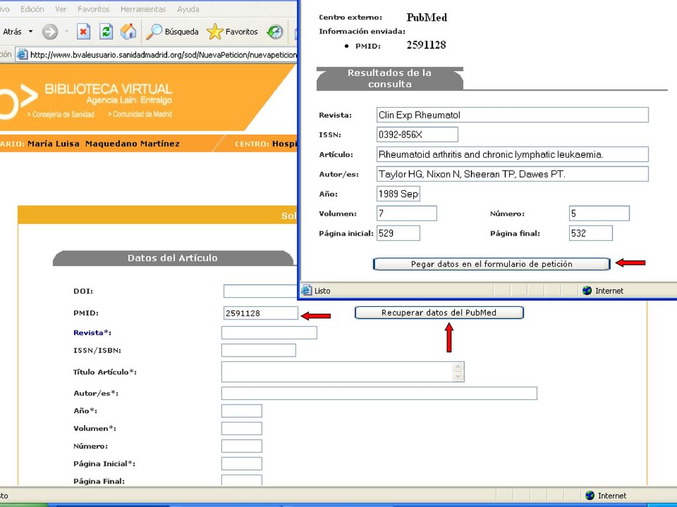The height and width of the screenshot is (507, 677).
Task: Open the browser History clock icon
Action: coord(275,32)
